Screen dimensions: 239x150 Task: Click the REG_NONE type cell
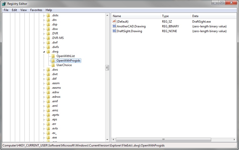pos(169,31)
